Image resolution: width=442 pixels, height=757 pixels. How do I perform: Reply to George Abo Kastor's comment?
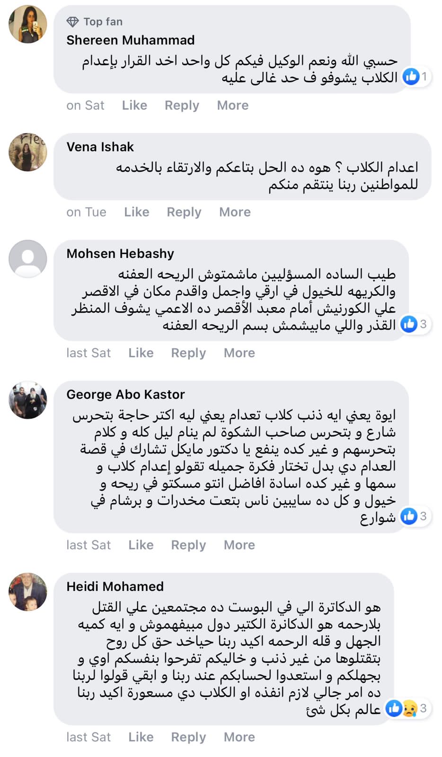(188, 545)
